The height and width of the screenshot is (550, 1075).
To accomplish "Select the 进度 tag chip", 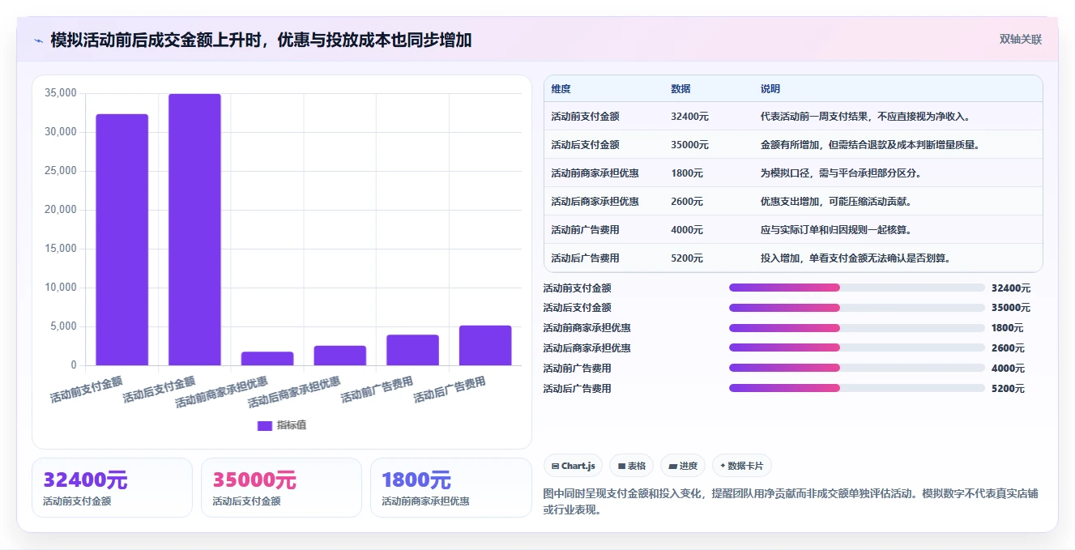I will tap(683, 466).
